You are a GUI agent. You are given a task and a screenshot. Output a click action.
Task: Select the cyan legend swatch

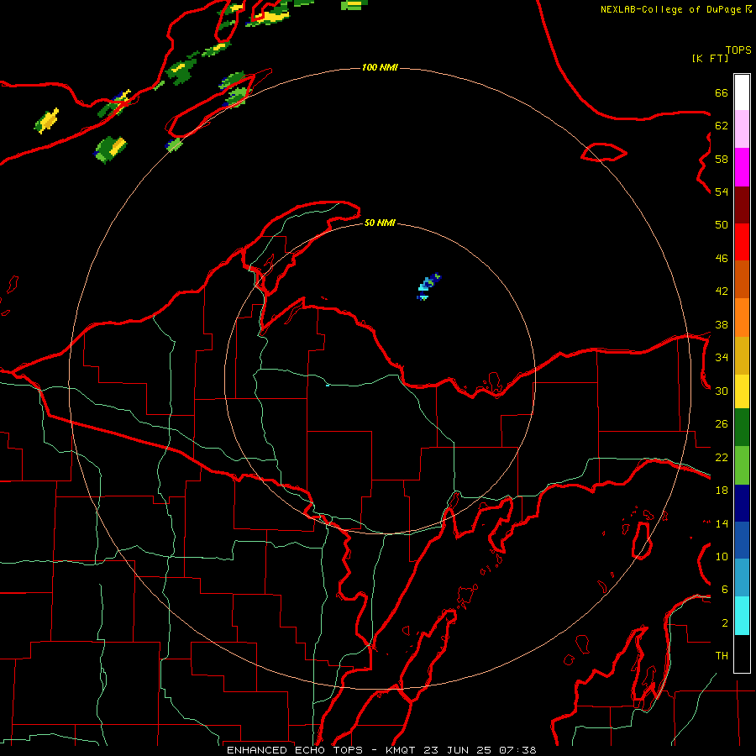click(742, 617)
